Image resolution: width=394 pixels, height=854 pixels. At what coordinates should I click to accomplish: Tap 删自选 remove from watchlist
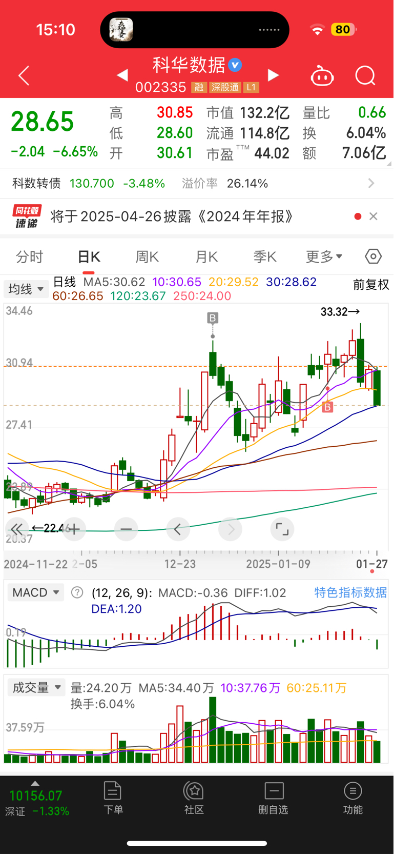coord(274,798)
